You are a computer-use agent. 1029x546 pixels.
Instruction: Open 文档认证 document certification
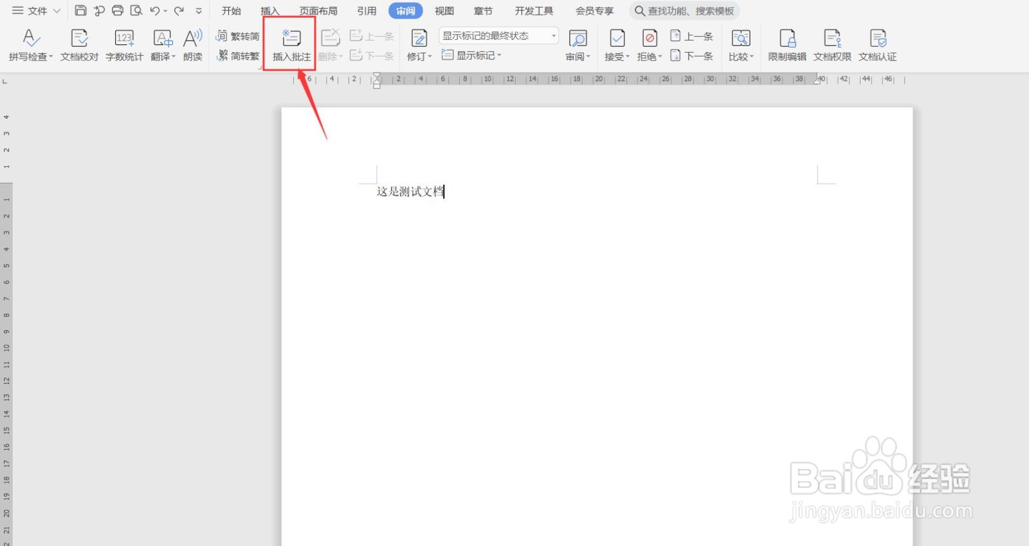(878, 45)
